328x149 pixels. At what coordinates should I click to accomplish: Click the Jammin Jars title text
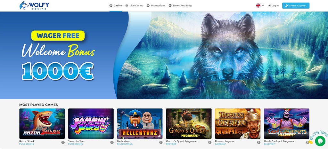click(76, 141)
